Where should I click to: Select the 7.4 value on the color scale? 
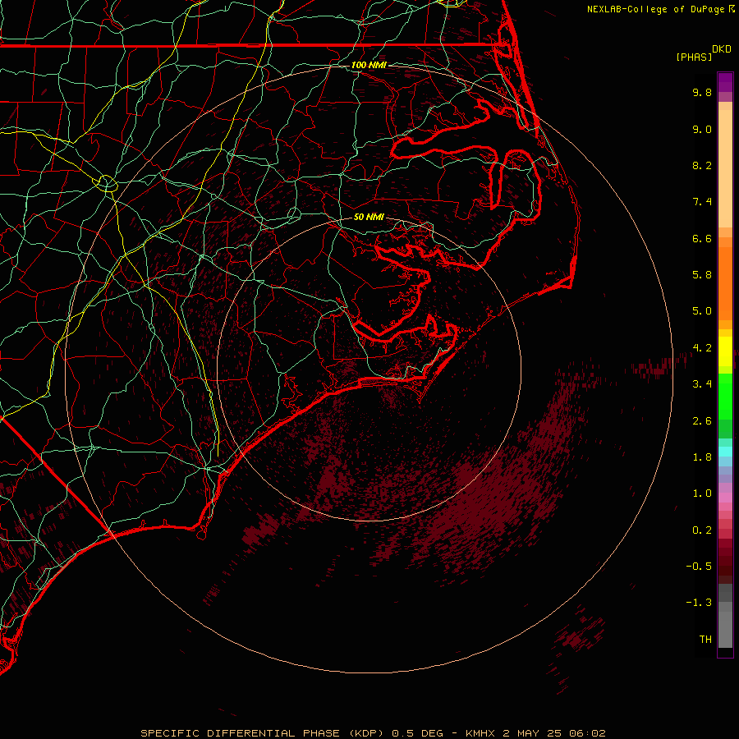pyautogui.click(x=702, y=202)
